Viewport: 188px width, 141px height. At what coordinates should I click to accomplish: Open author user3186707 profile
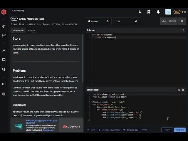pyautogui.click(x=69, y=24)
